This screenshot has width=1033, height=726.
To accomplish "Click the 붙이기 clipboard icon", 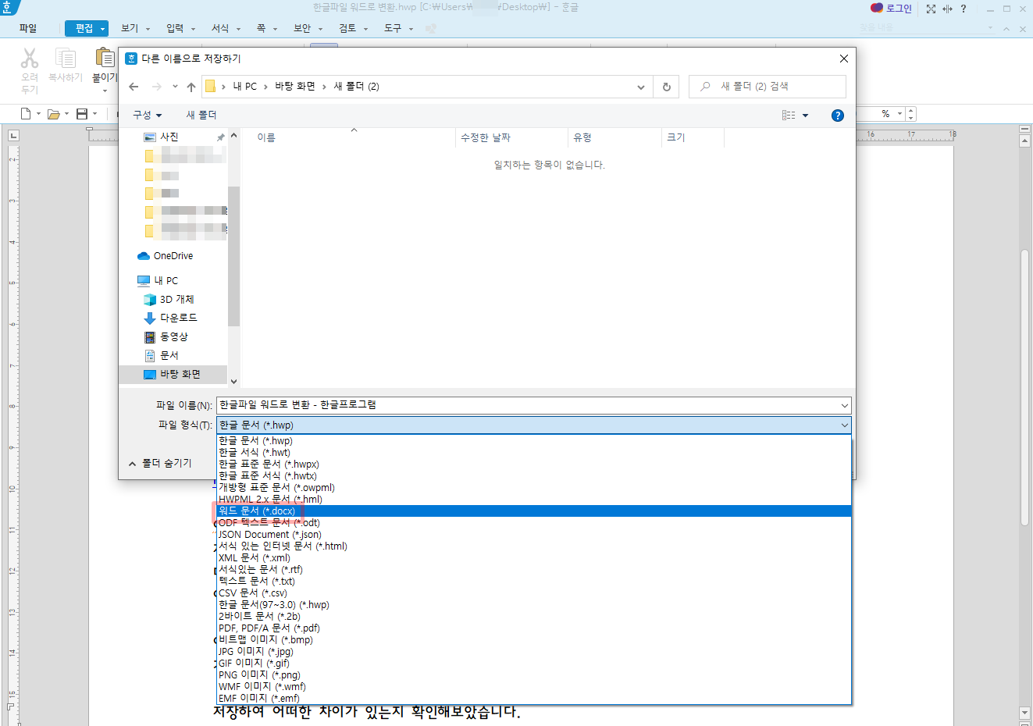I will click(104, 59).
